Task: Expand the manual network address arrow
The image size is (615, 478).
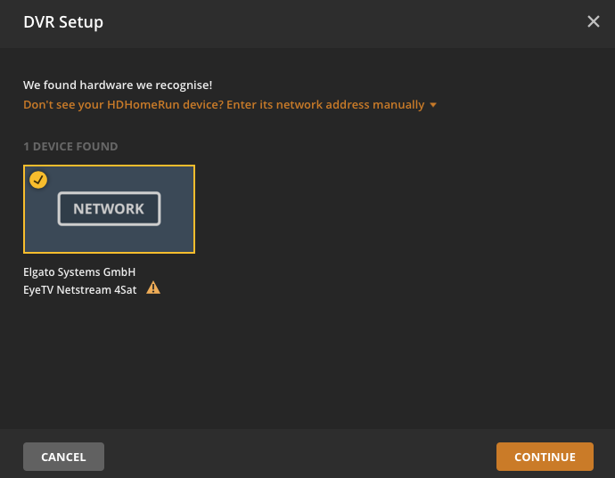Action: click(x=433, y=105)
